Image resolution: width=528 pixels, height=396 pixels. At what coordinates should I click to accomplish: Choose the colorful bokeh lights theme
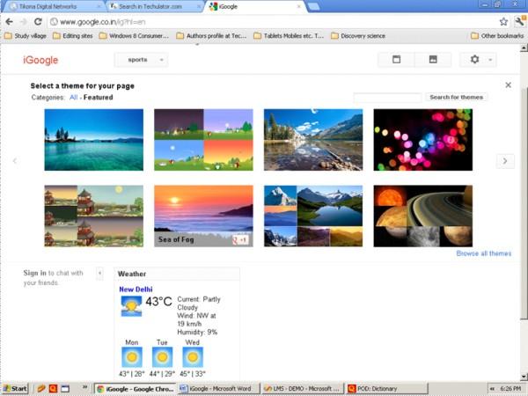click(423, 140)
